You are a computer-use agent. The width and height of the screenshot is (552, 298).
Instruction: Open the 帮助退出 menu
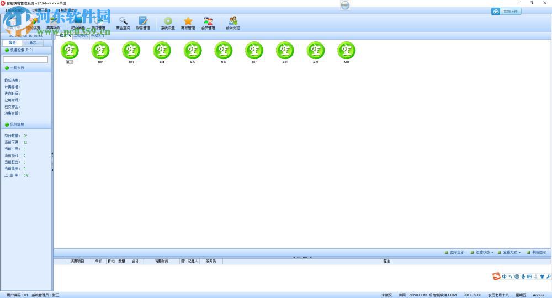pos(67,10)
